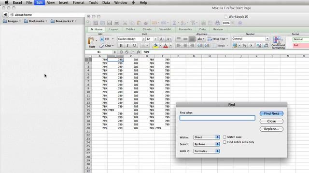Click the Find what input field
309x173 pixels.
(x=217, y=118)
